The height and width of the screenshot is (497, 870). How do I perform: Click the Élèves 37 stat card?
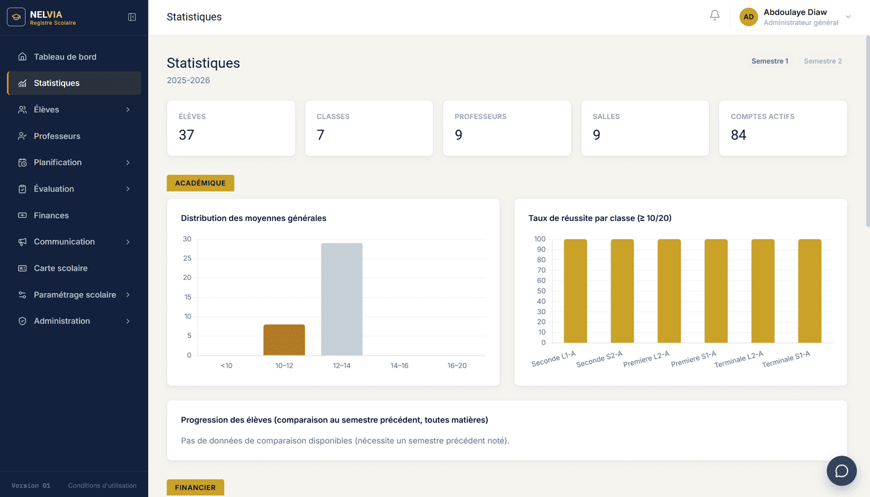231,128
